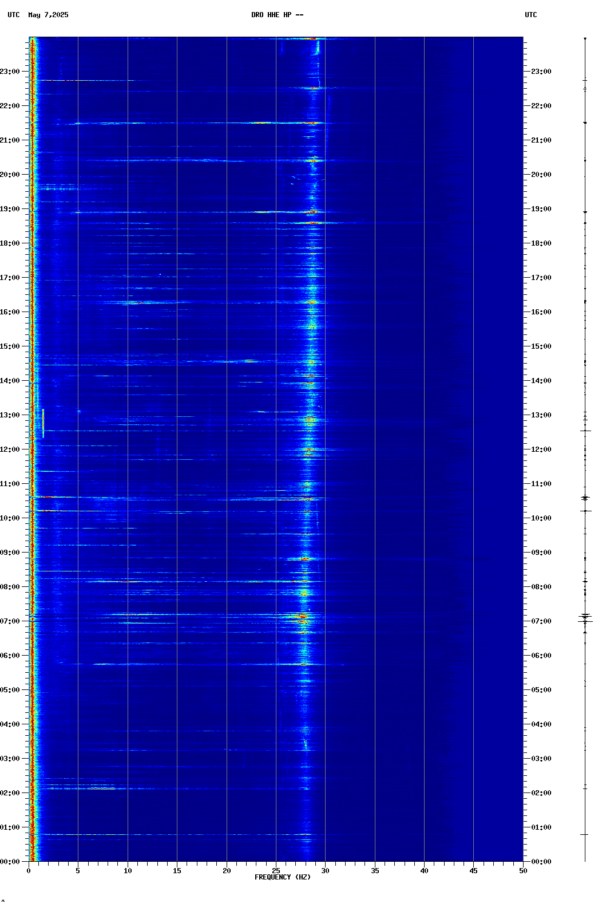Select the FREQUENCY (HZ) axis title
This screenshot has width=610, height=907.
pos(283,877)
